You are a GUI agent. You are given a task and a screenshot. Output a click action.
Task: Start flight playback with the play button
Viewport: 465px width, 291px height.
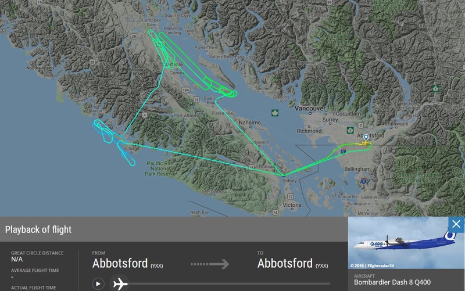click(x=98, y=284)
